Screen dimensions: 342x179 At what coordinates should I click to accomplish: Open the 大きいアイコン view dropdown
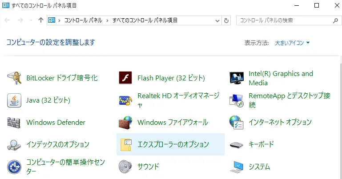(x=292, y=43)
